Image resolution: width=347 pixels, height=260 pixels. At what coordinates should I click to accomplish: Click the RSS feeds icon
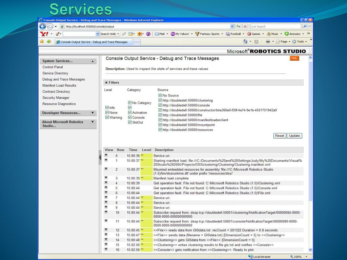pos(257,42)
